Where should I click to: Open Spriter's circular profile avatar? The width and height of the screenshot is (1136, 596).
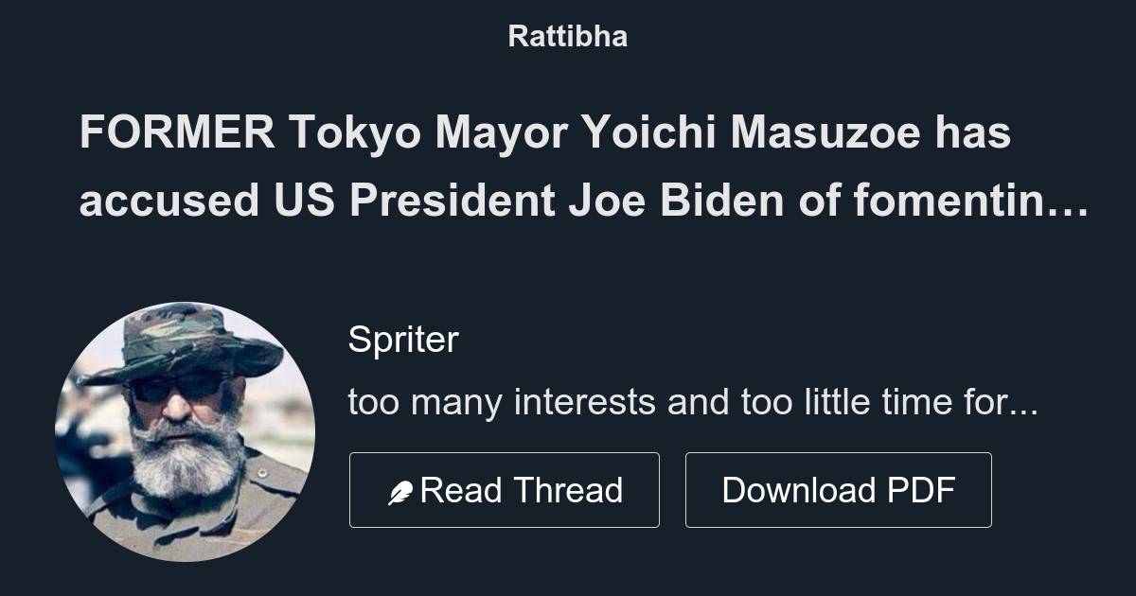point(186,431)
